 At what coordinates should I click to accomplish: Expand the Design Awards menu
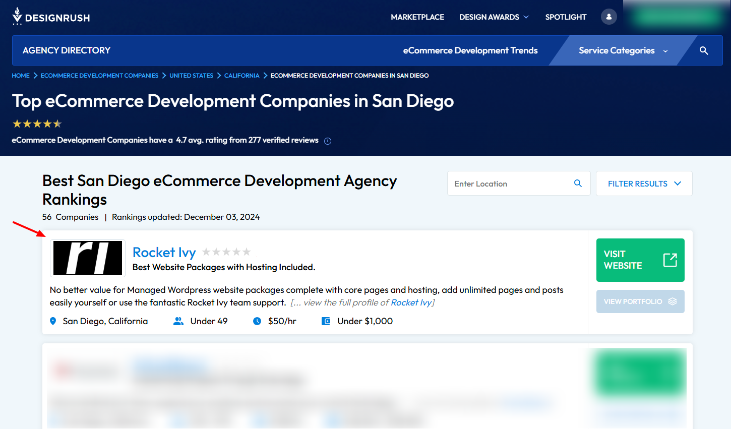pyautogui.click(x=494, y=17)
